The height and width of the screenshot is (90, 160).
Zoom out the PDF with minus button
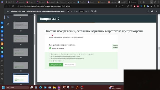click(x=77, y=11)
